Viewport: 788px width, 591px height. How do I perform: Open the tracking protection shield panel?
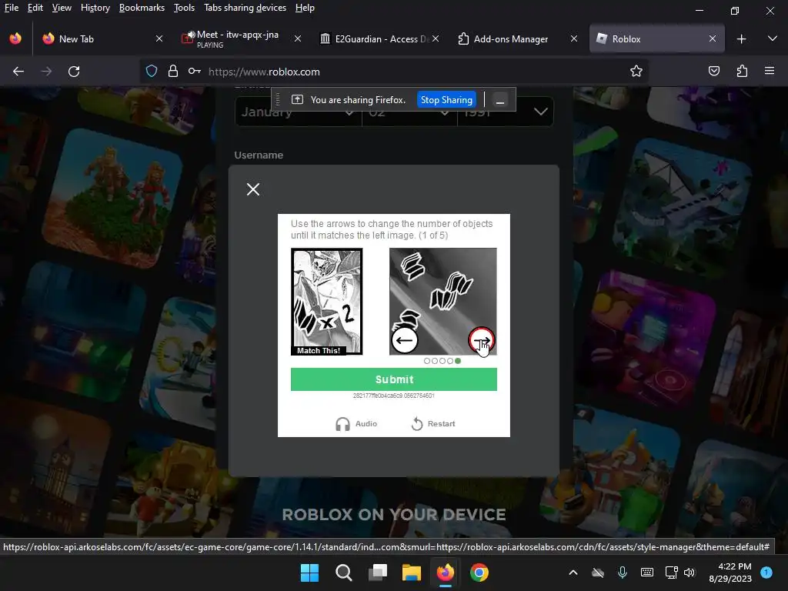coord(152,72)
